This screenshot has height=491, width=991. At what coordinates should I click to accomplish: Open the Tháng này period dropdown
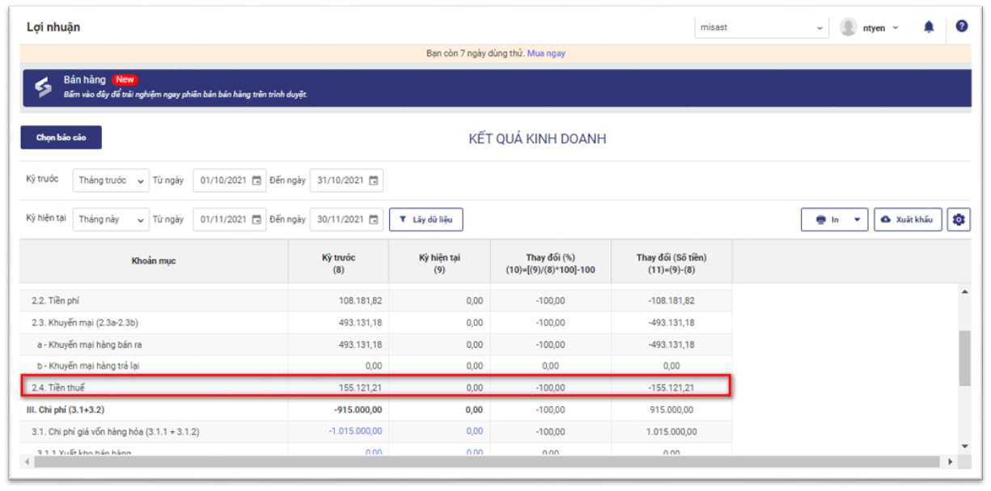click(x=111, y=219)
